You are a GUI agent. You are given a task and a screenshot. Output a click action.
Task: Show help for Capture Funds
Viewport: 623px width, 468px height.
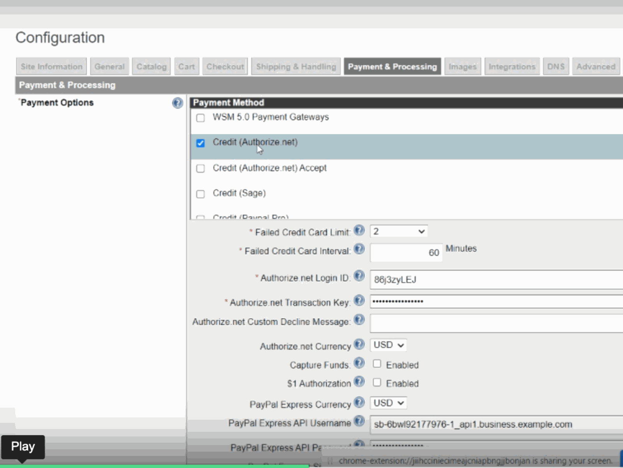[359, 363]
